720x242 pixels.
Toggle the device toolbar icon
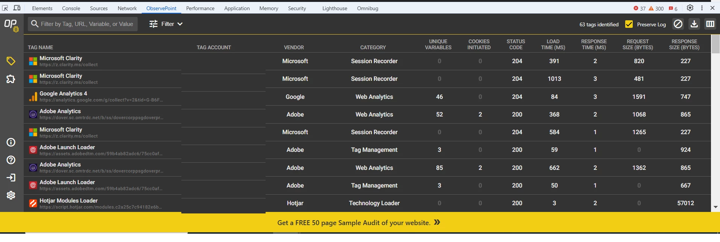point(17,8)
